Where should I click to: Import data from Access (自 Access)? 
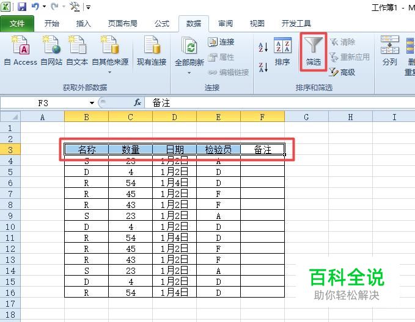coord(21,51)
